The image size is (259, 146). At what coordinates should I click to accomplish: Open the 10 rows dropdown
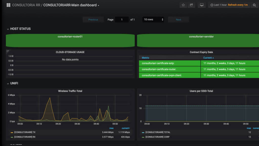point(153,20)
